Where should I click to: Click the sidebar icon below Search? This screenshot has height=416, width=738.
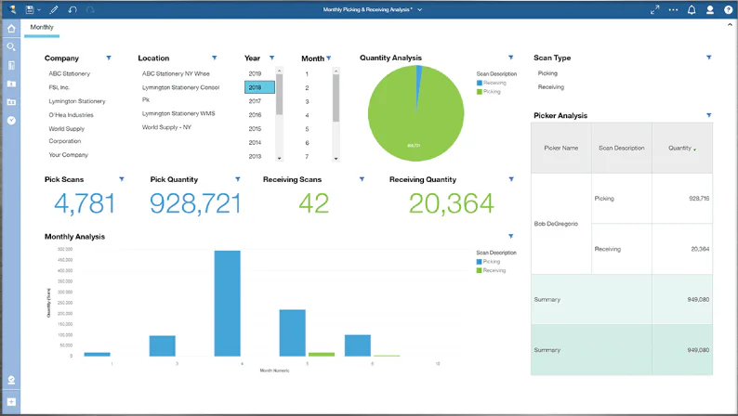[11, 65]
